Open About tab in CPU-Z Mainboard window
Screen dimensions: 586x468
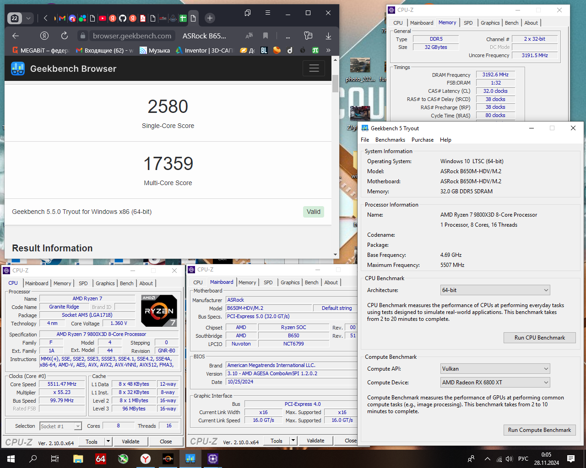(331, 282)
